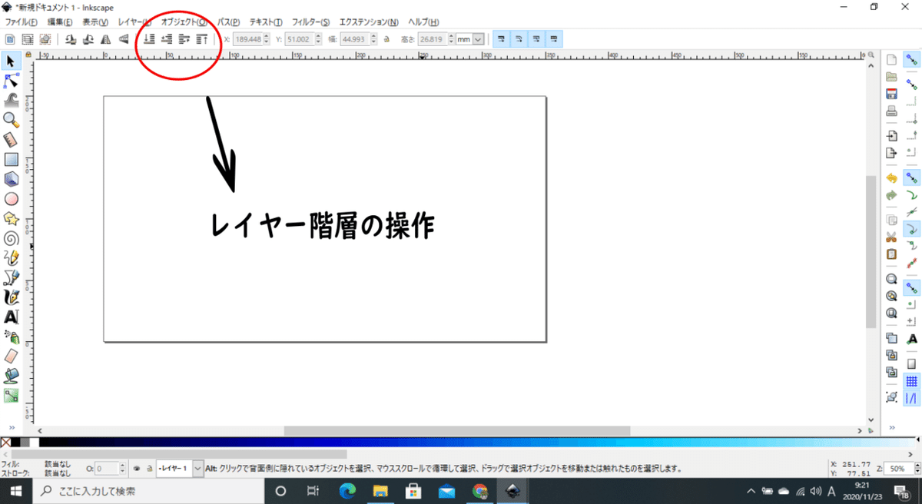
Task: Select the Pencil freehand tool
Action: point(11,258)
